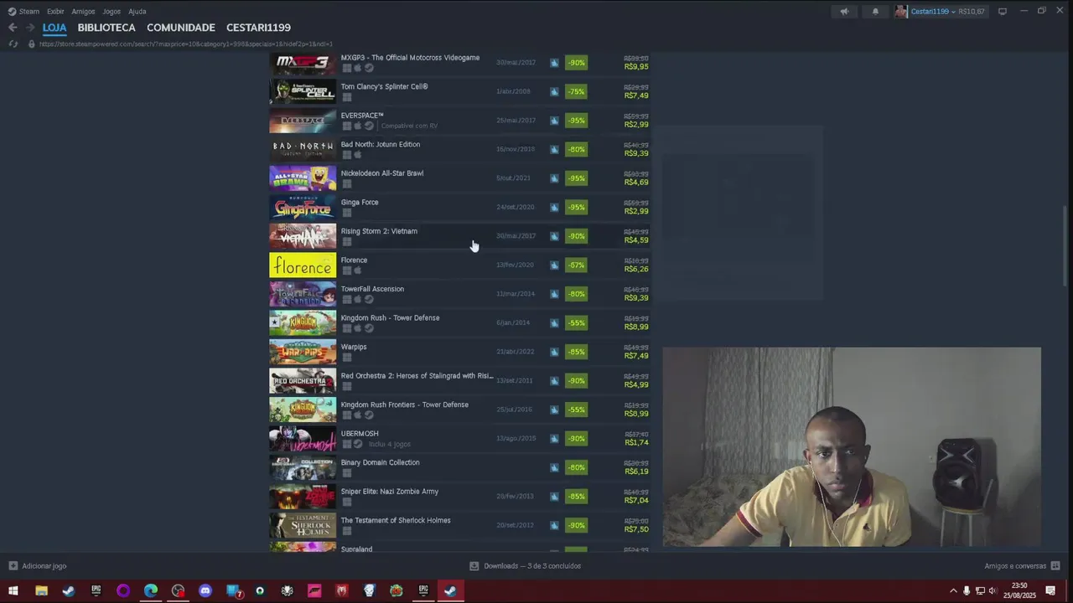Switch to the BIBLIOTECA tab
Screen dimensions: 1073x603
[x=106, y=28]
